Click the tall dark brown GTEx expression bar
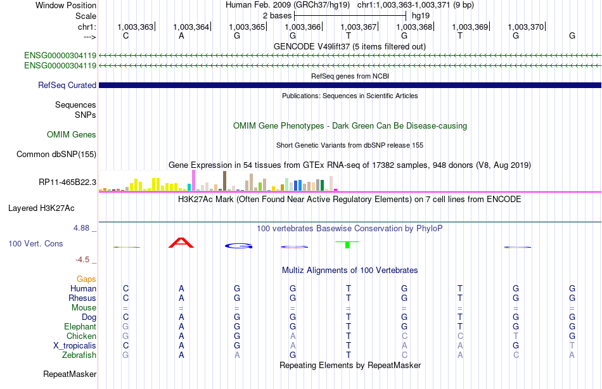The image size is (602, 389). 224,181
